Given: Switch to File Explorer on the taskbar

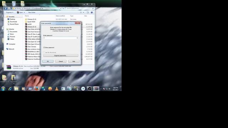Looking at the screenshot, I should pyautogui.click(x=16, y=89).
